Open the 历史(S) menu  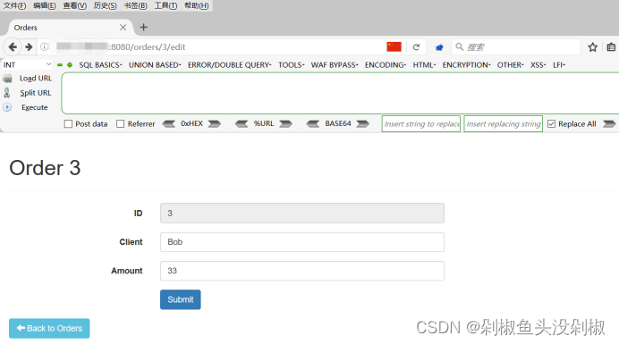point(106,5)
